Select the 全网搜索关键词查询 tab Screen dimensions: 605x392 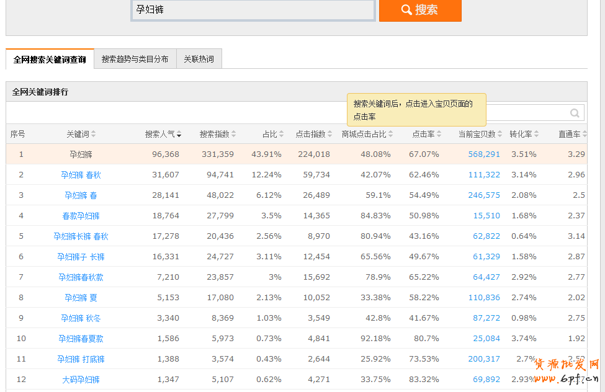tap(50, 60)
